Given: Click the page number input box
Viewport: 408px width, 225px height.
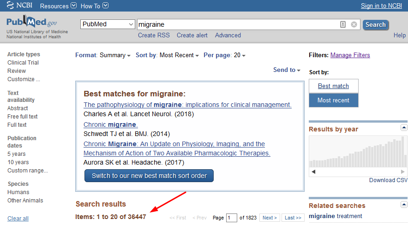Looking at the screenshot, I should [x=232, y=218].
